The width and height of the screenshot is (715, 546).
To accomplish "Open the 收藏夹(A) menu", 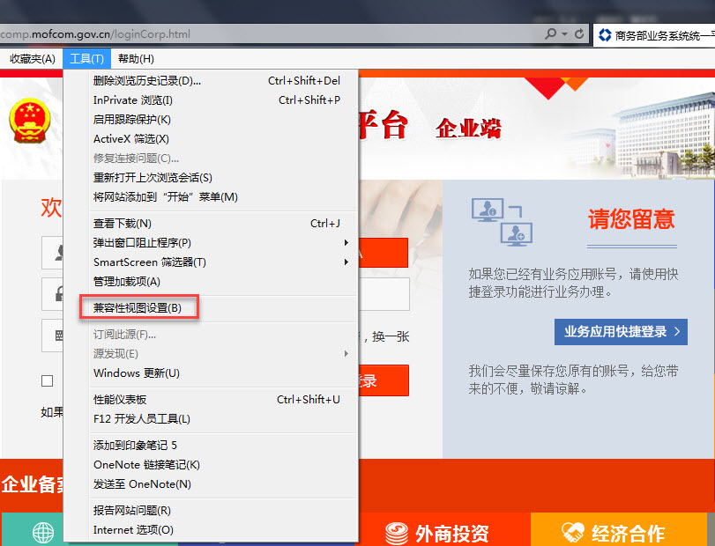I will pyautogui.click(x=33, y=57).
